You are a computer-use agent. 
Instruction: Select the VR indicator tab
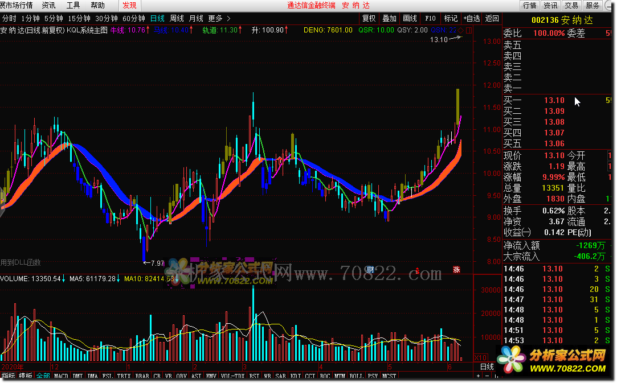(169, 376)
